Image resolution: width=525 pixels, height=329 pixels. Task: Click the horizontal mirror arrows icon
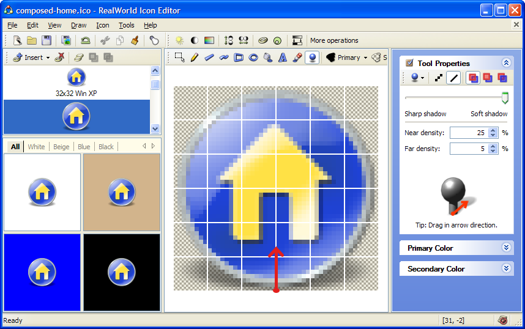point(244,40)
